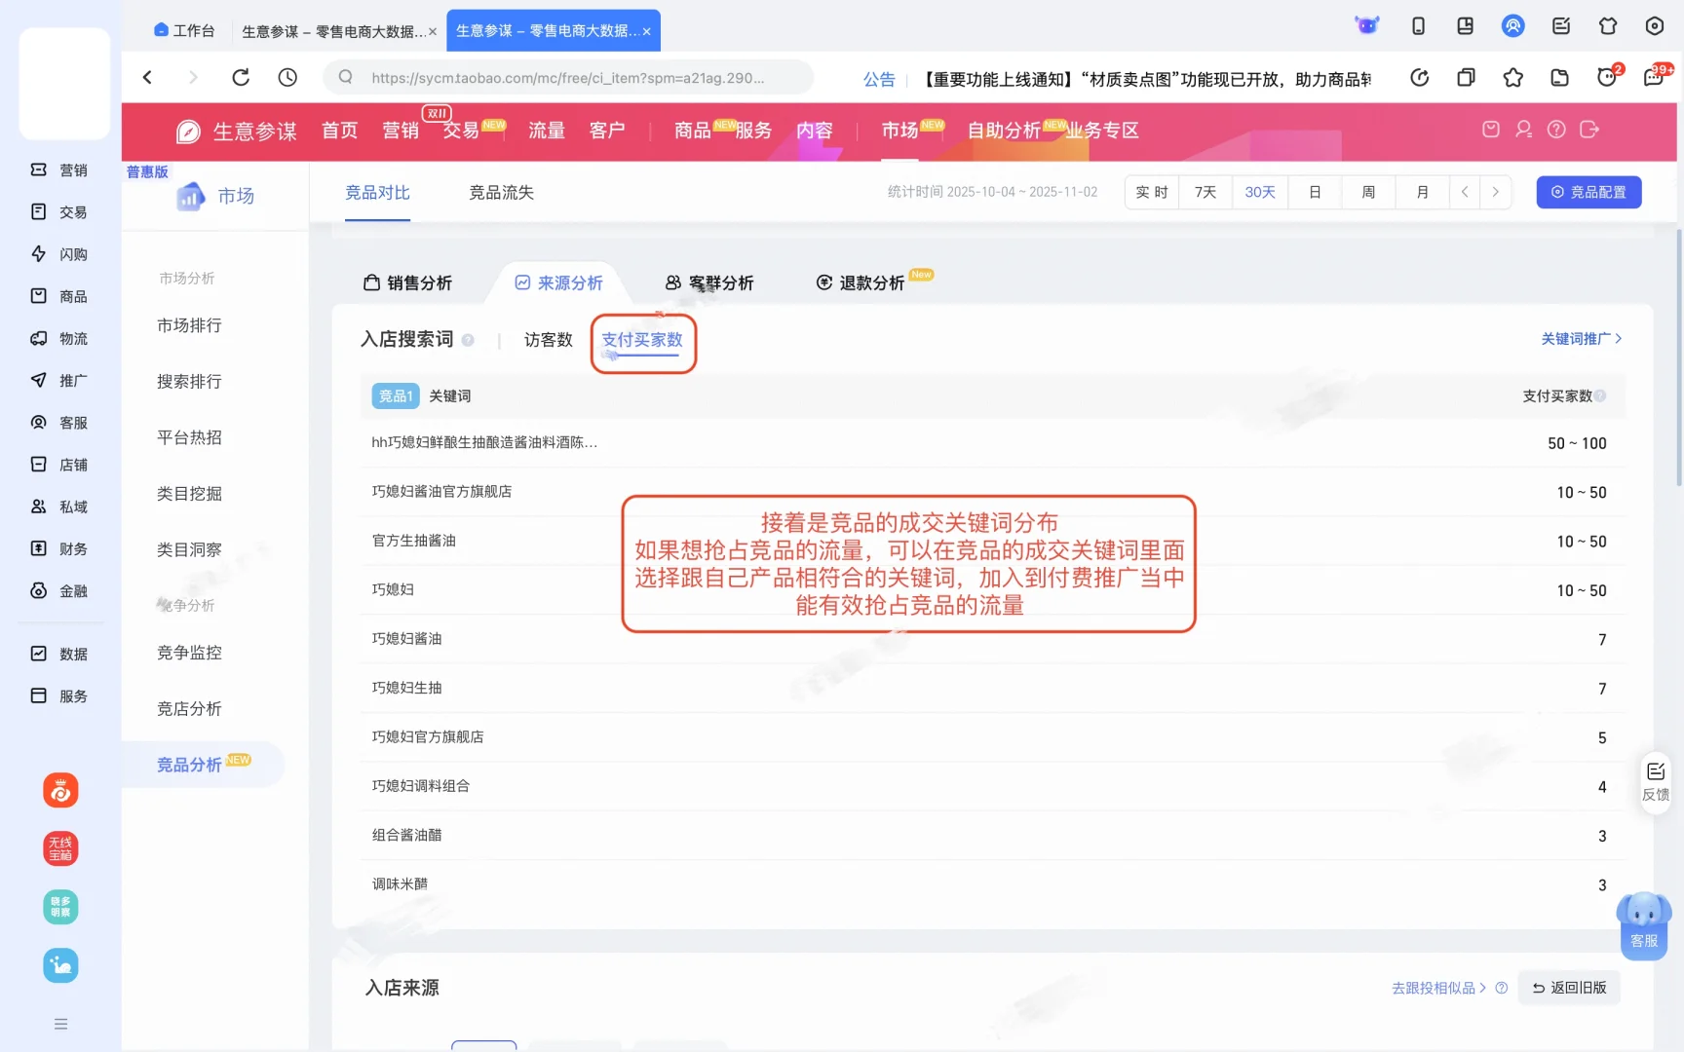1684x1052 pixels.
Task: Open 首页 in the top navigation
Action: point(340,131)
